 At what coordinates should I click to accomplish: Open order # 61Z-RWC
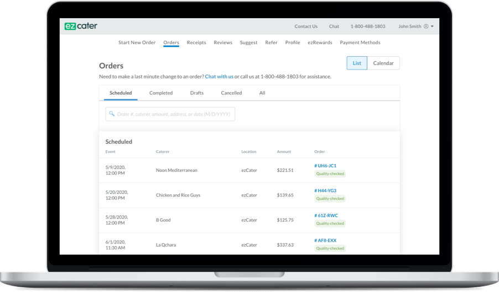click(326, 215)
